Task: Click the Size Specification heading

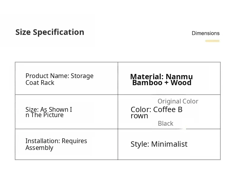Action: pos(50,32)
